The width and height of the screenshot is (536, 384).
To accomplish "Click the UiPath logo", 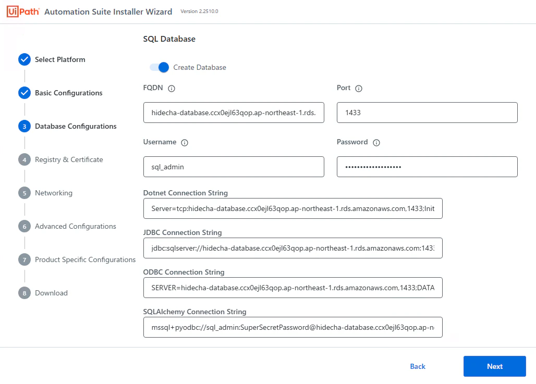I will (23, 11).
